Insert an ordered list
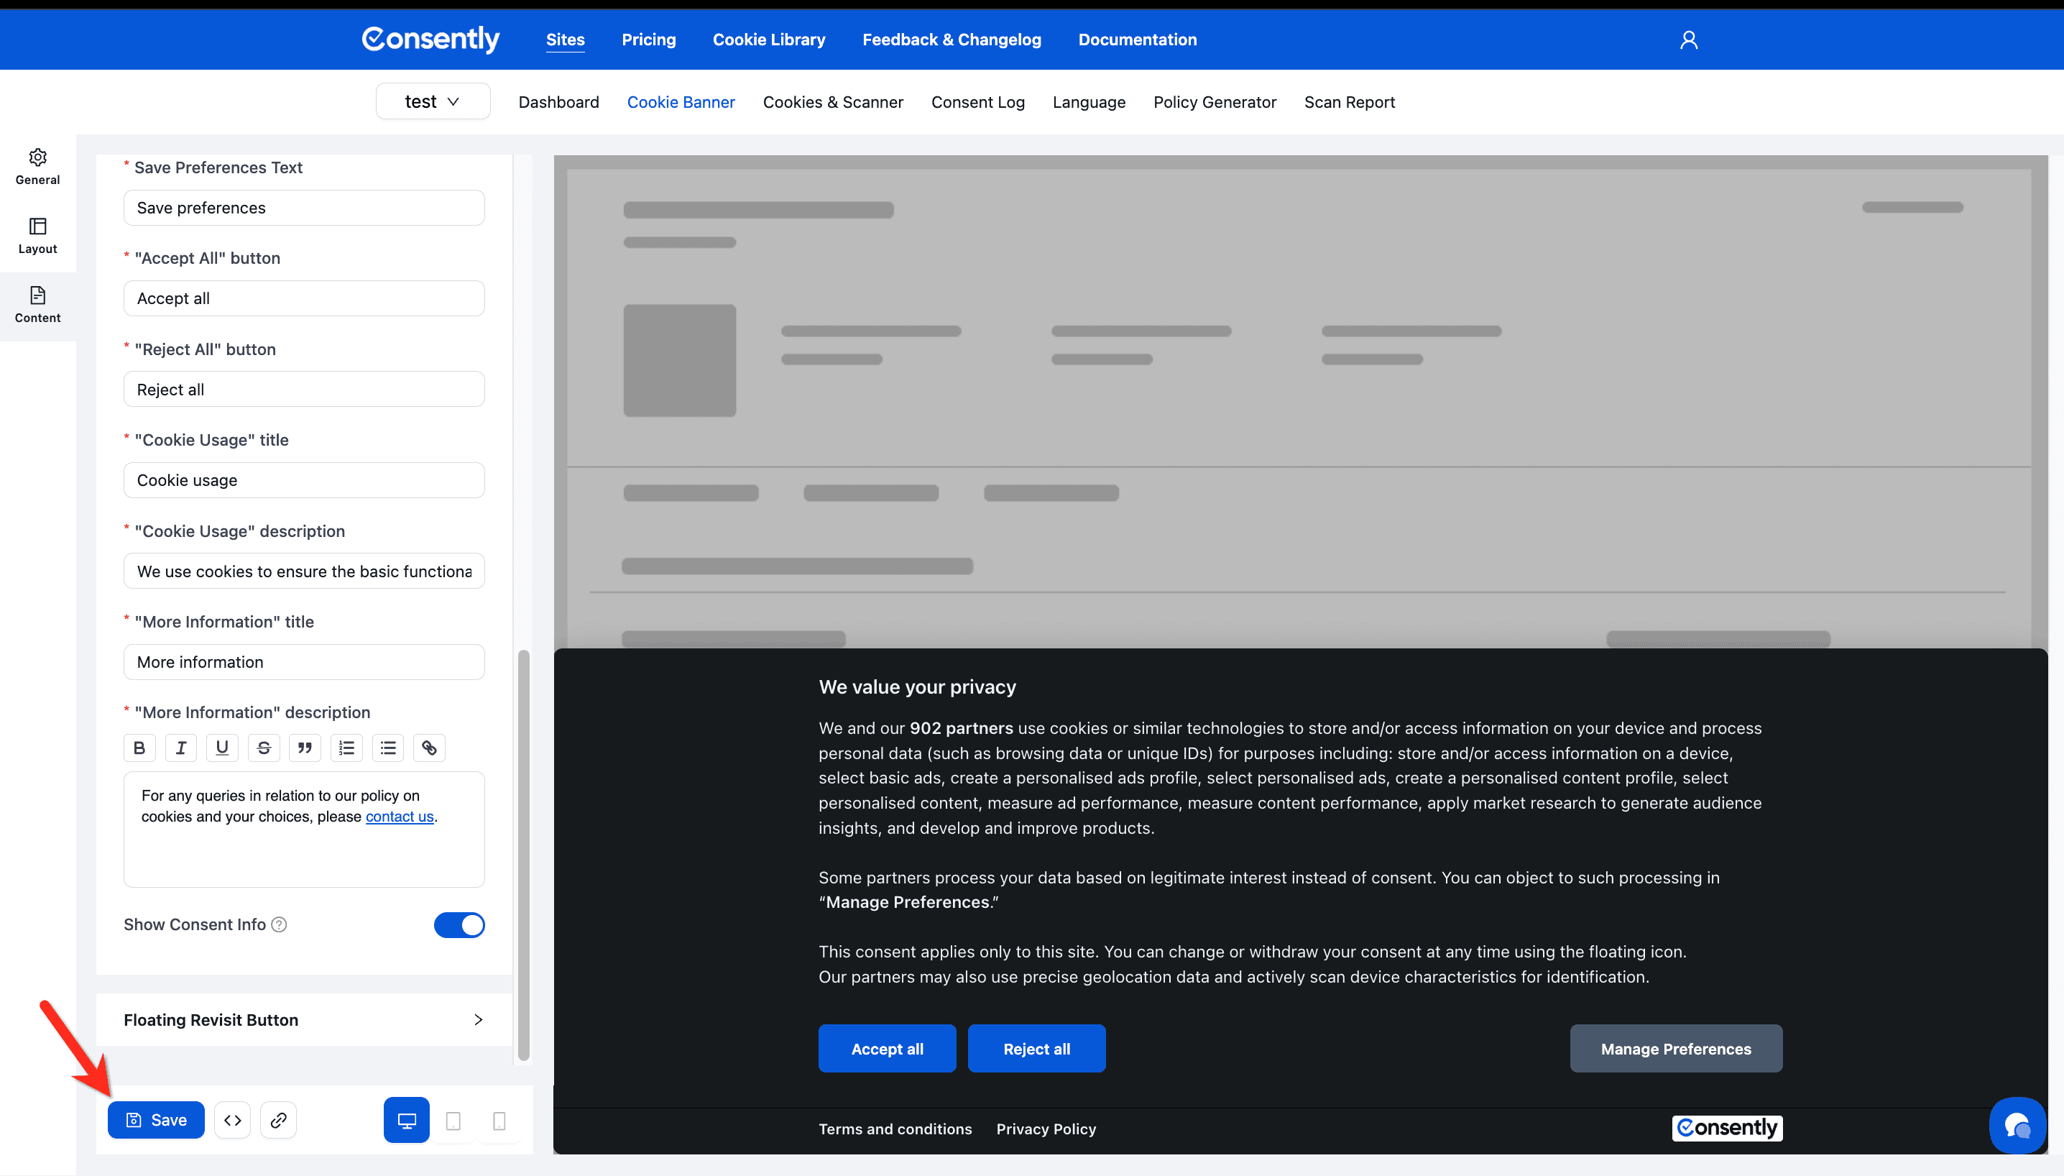2064x1176 pixels. point(346,747)
